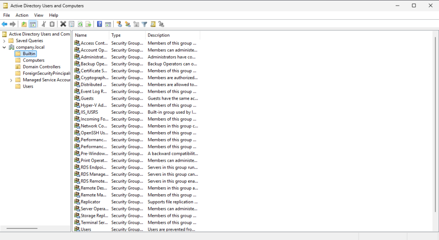439x240 pixels.
Task: Click the IIS_IUSRS group icon
Action: pos(77,112)
